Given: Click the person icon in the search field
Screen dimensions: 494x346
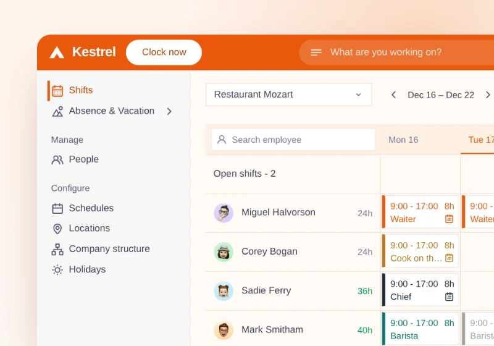Looking at the screenshot, I should pyautogui.click(x=222, y=140).
